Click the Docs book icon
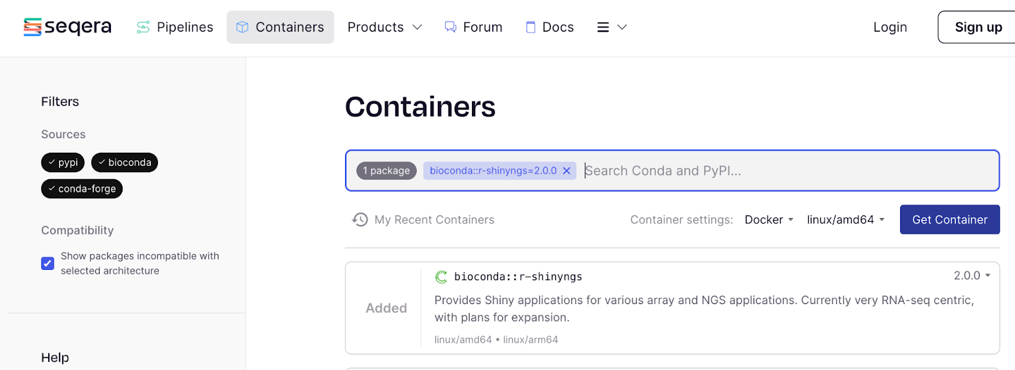Screen dimensions: 1015x370 (x=531, y=27)
